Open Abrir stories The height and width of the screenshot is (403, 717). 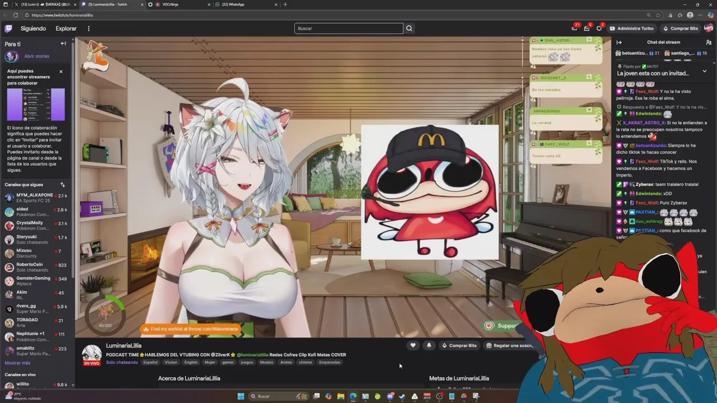coord(36,57)
